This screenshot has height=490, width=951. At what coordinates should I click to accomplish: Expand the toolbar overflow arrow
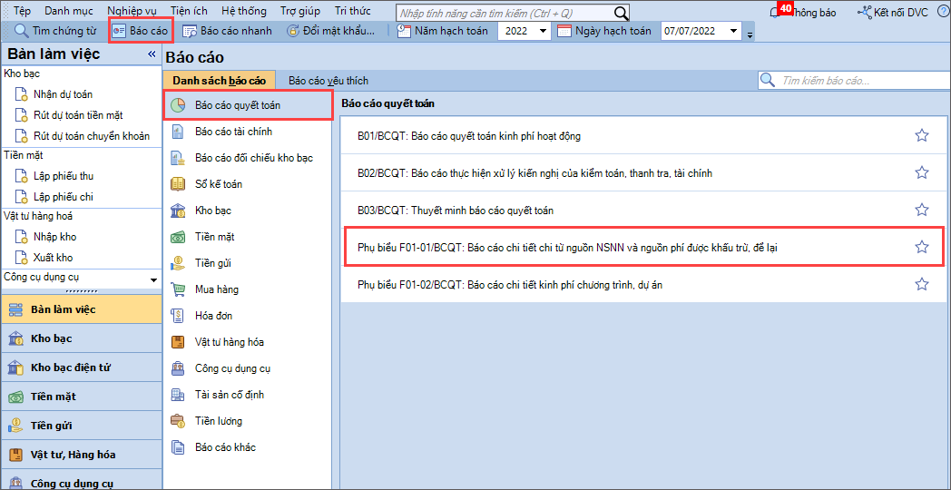point(750,34)
